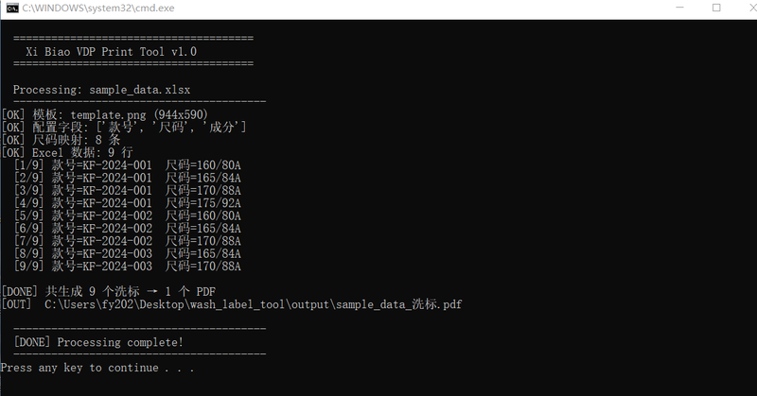Image resolution: width=757 pixels, height=396 pixels.
Task: Click the [1/9] KF-2024-001 160/80A row
Action: tap(128, 165)
